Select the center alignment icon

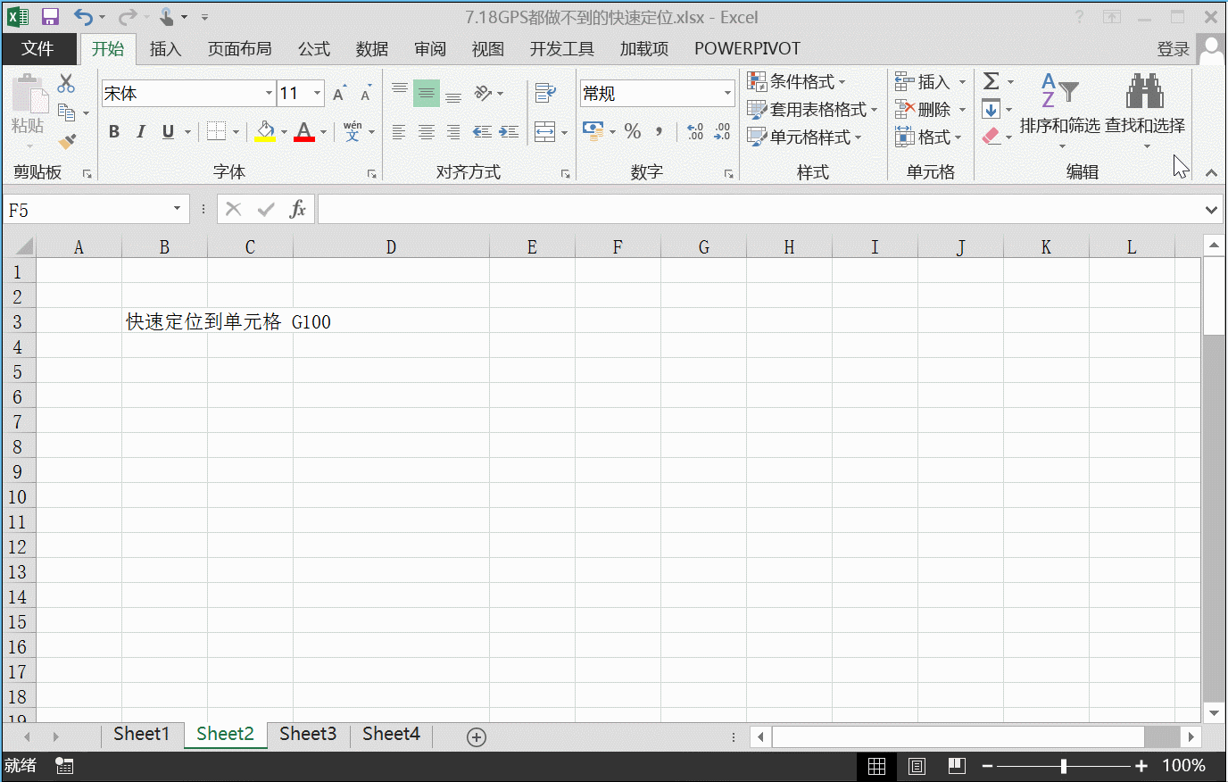point(426,131)
